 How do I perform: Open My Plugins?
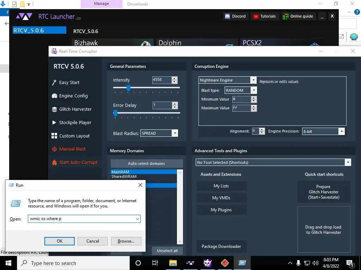pos(221,210)
